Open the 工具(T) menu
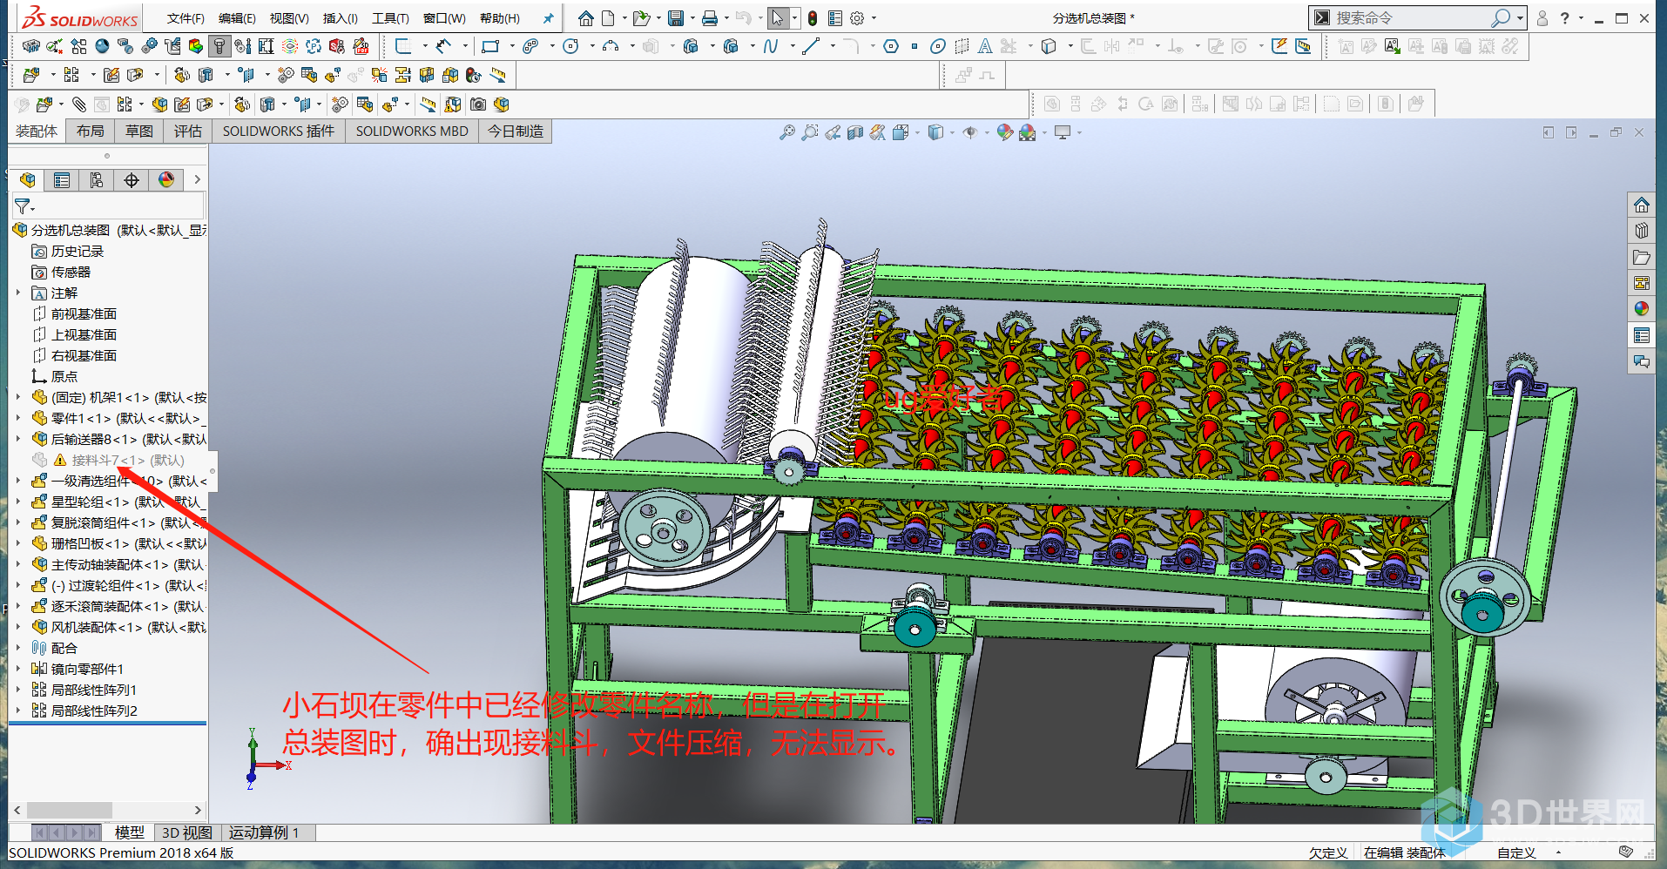This screenshot has width=1667, height=869. pos(390,18)
